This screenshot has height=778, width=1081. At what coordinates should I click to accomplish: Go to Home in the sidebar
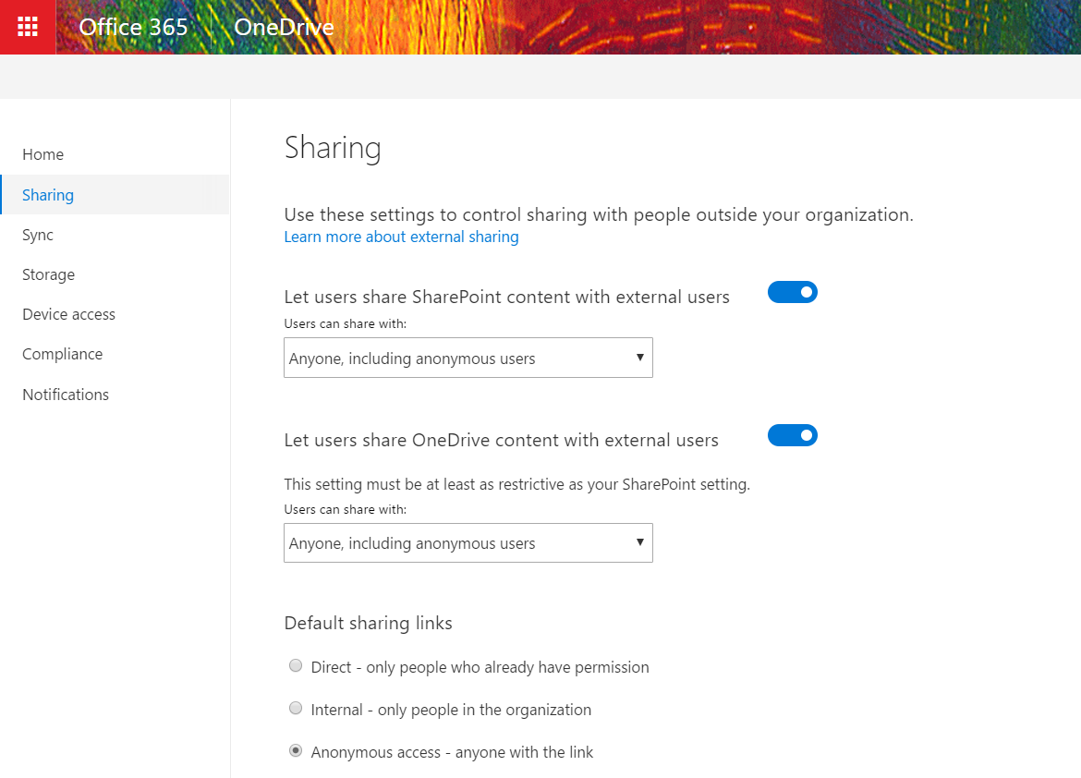43,154
